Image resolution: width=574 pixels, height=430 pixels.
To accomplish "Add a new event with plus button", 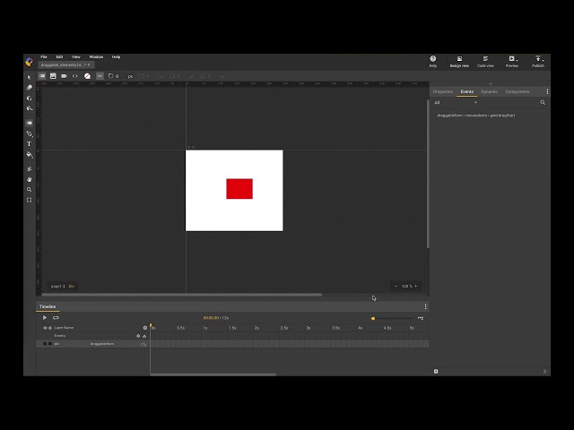I will click(x=436, y=371).
